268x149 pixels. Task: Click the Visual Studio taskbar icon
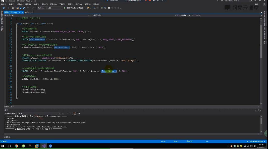(44, 146)
